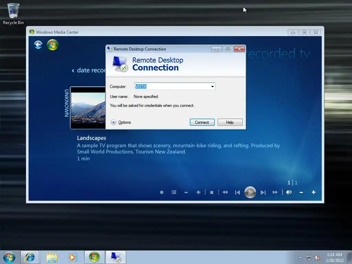Rewind using the transport bar
Viewport: 352px width, 264px height.
[x=225, y=192]
